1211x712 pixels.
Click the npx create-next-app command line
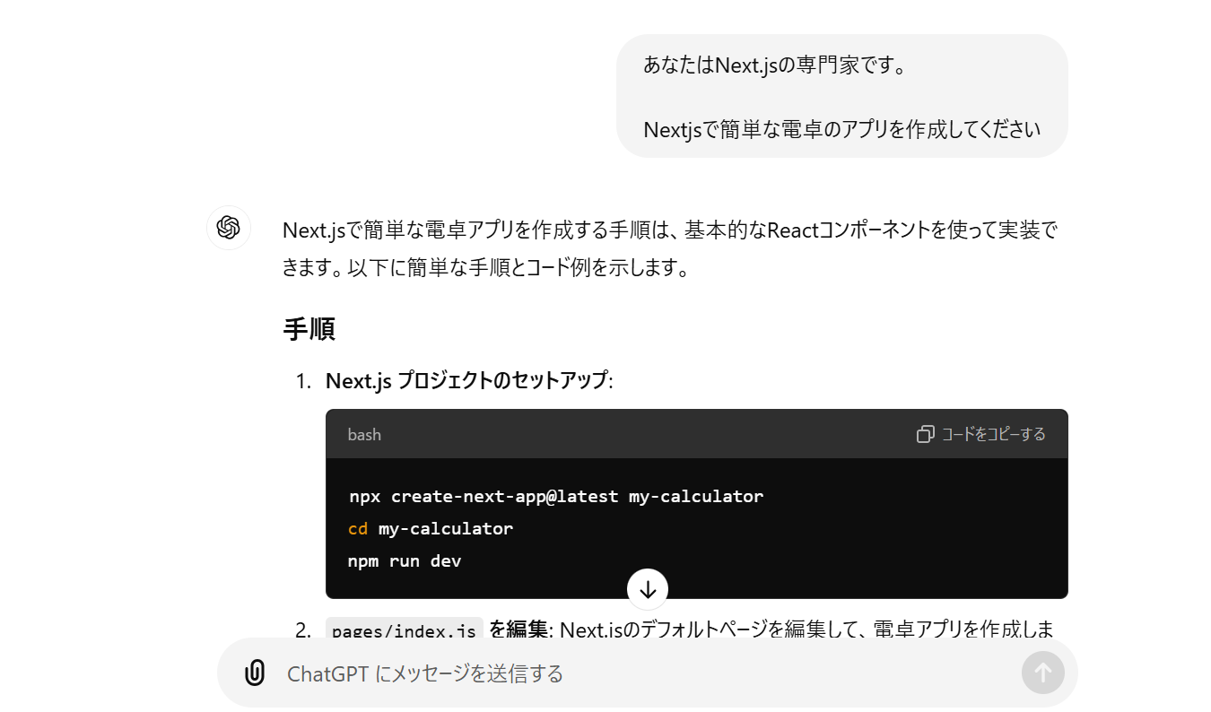pyautogui.click(x=555, y=496)
